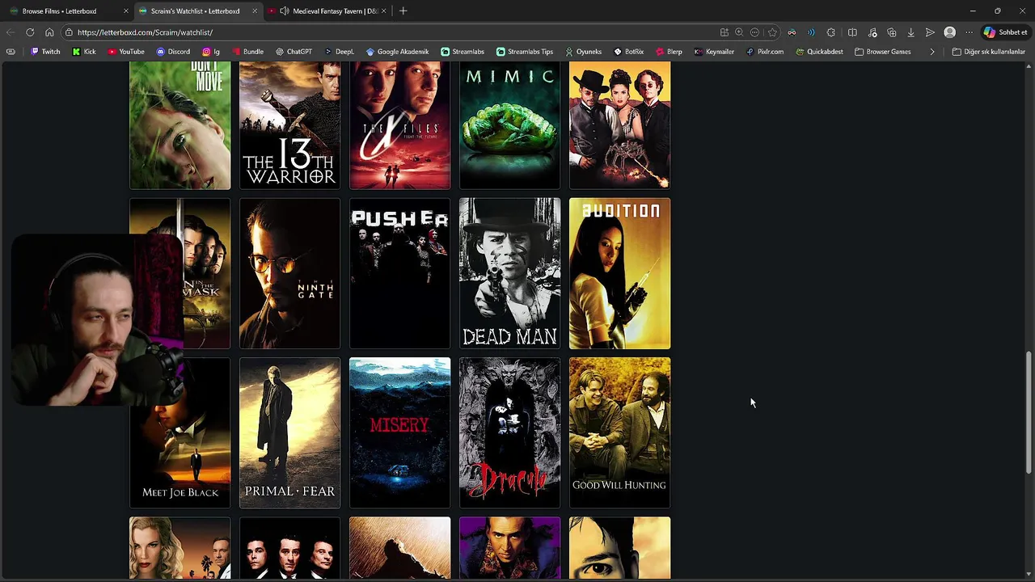Viewport: 1035px width, 582px height.
Task: Expand the Oyuneks bookmark
Action: pos(583,52)
